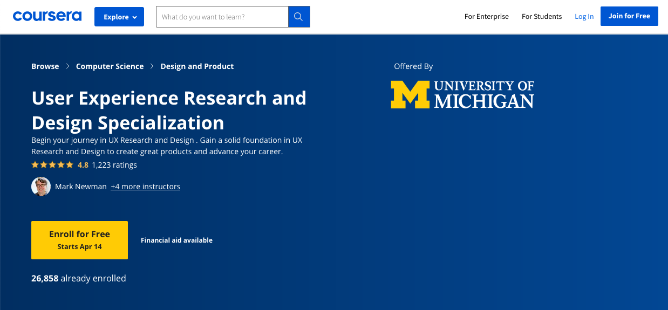
Task: Click Enroll for Free button
Action: pyautogui.click(x=79, y=240)
